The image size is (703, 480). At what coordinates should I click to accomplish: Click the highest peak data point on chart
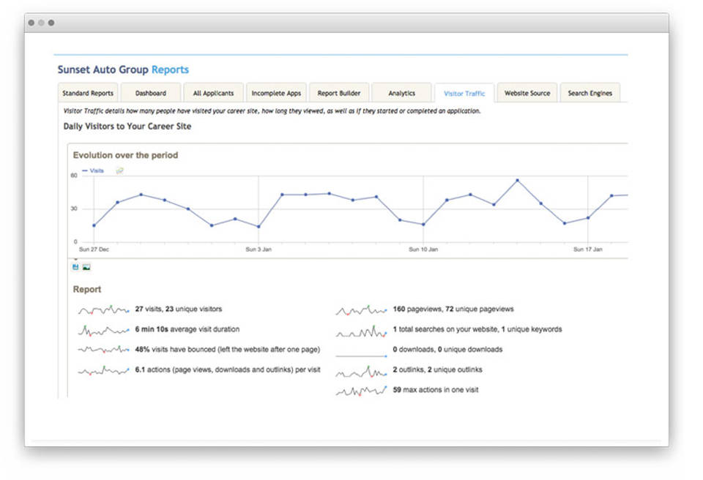click(517, 180)
